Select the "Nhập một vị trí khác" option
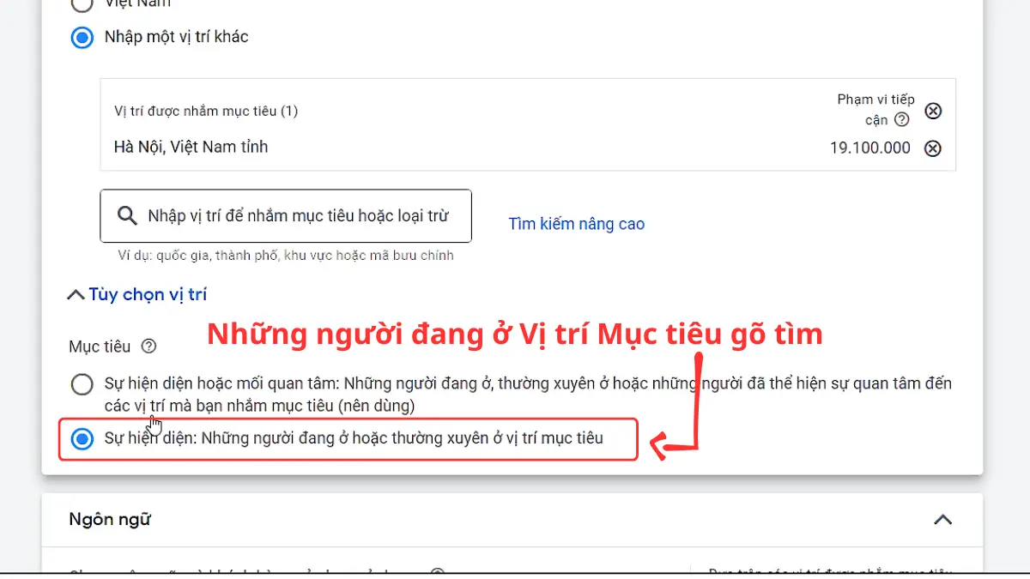The width and height of the screenshot is (1030, 579). 82,37
